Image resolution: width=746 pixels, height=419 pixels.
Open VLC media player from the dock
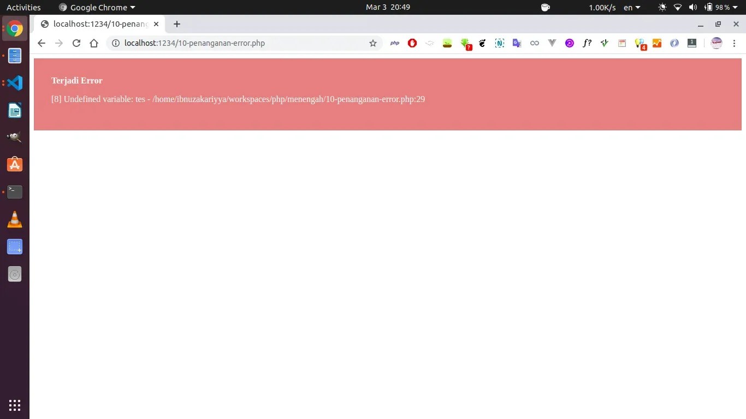point(14,219)
